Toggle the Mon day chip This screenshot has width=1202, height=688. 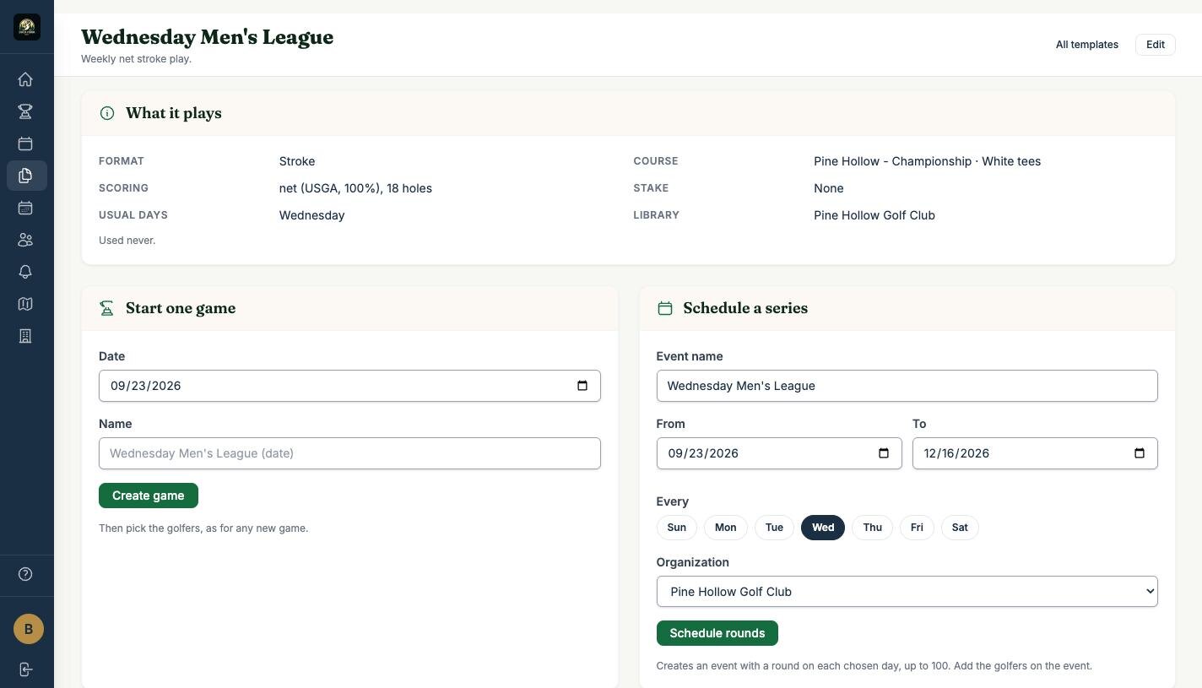pos(726,528)
